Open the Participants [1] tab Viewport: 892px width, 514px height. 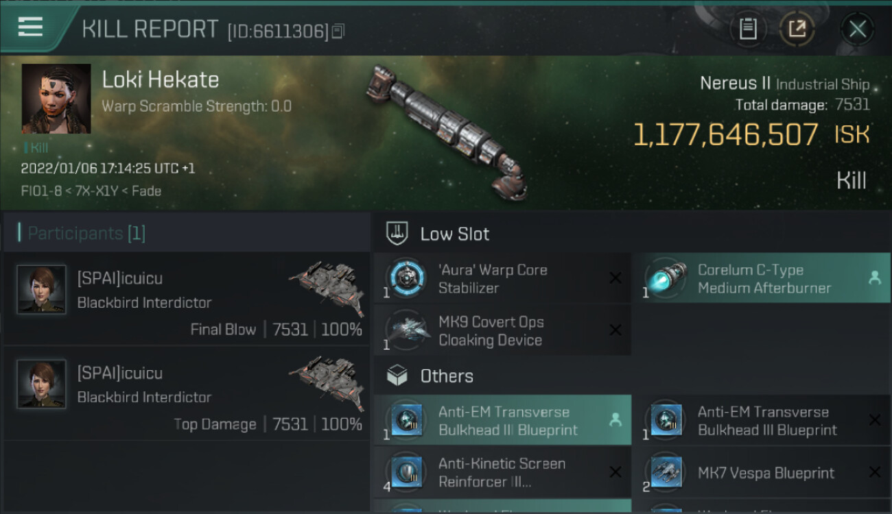[x=86, y=233]
